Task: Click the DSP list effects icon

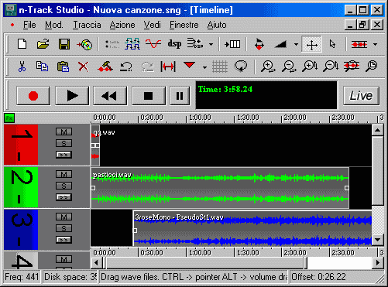Action: [x=195, y=44]
